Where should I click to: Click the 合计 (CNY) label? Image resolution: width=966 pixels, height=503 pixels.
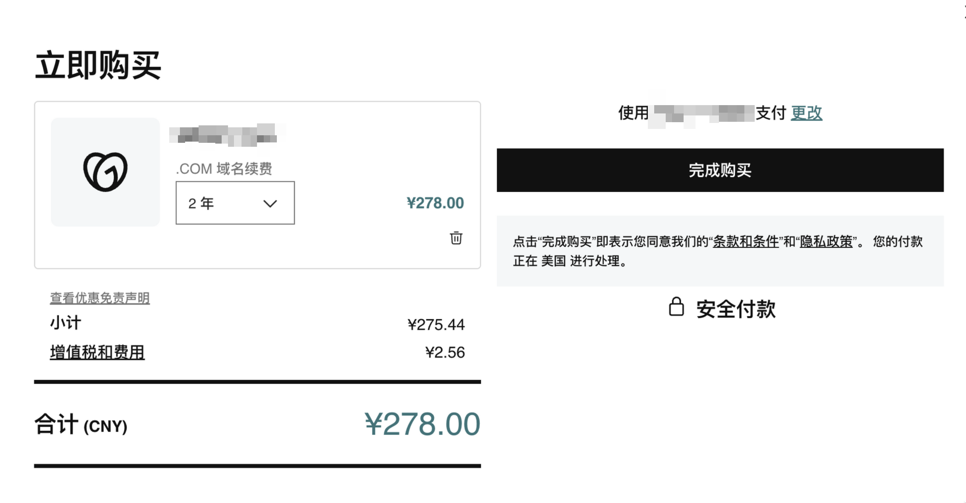[81, 425]
